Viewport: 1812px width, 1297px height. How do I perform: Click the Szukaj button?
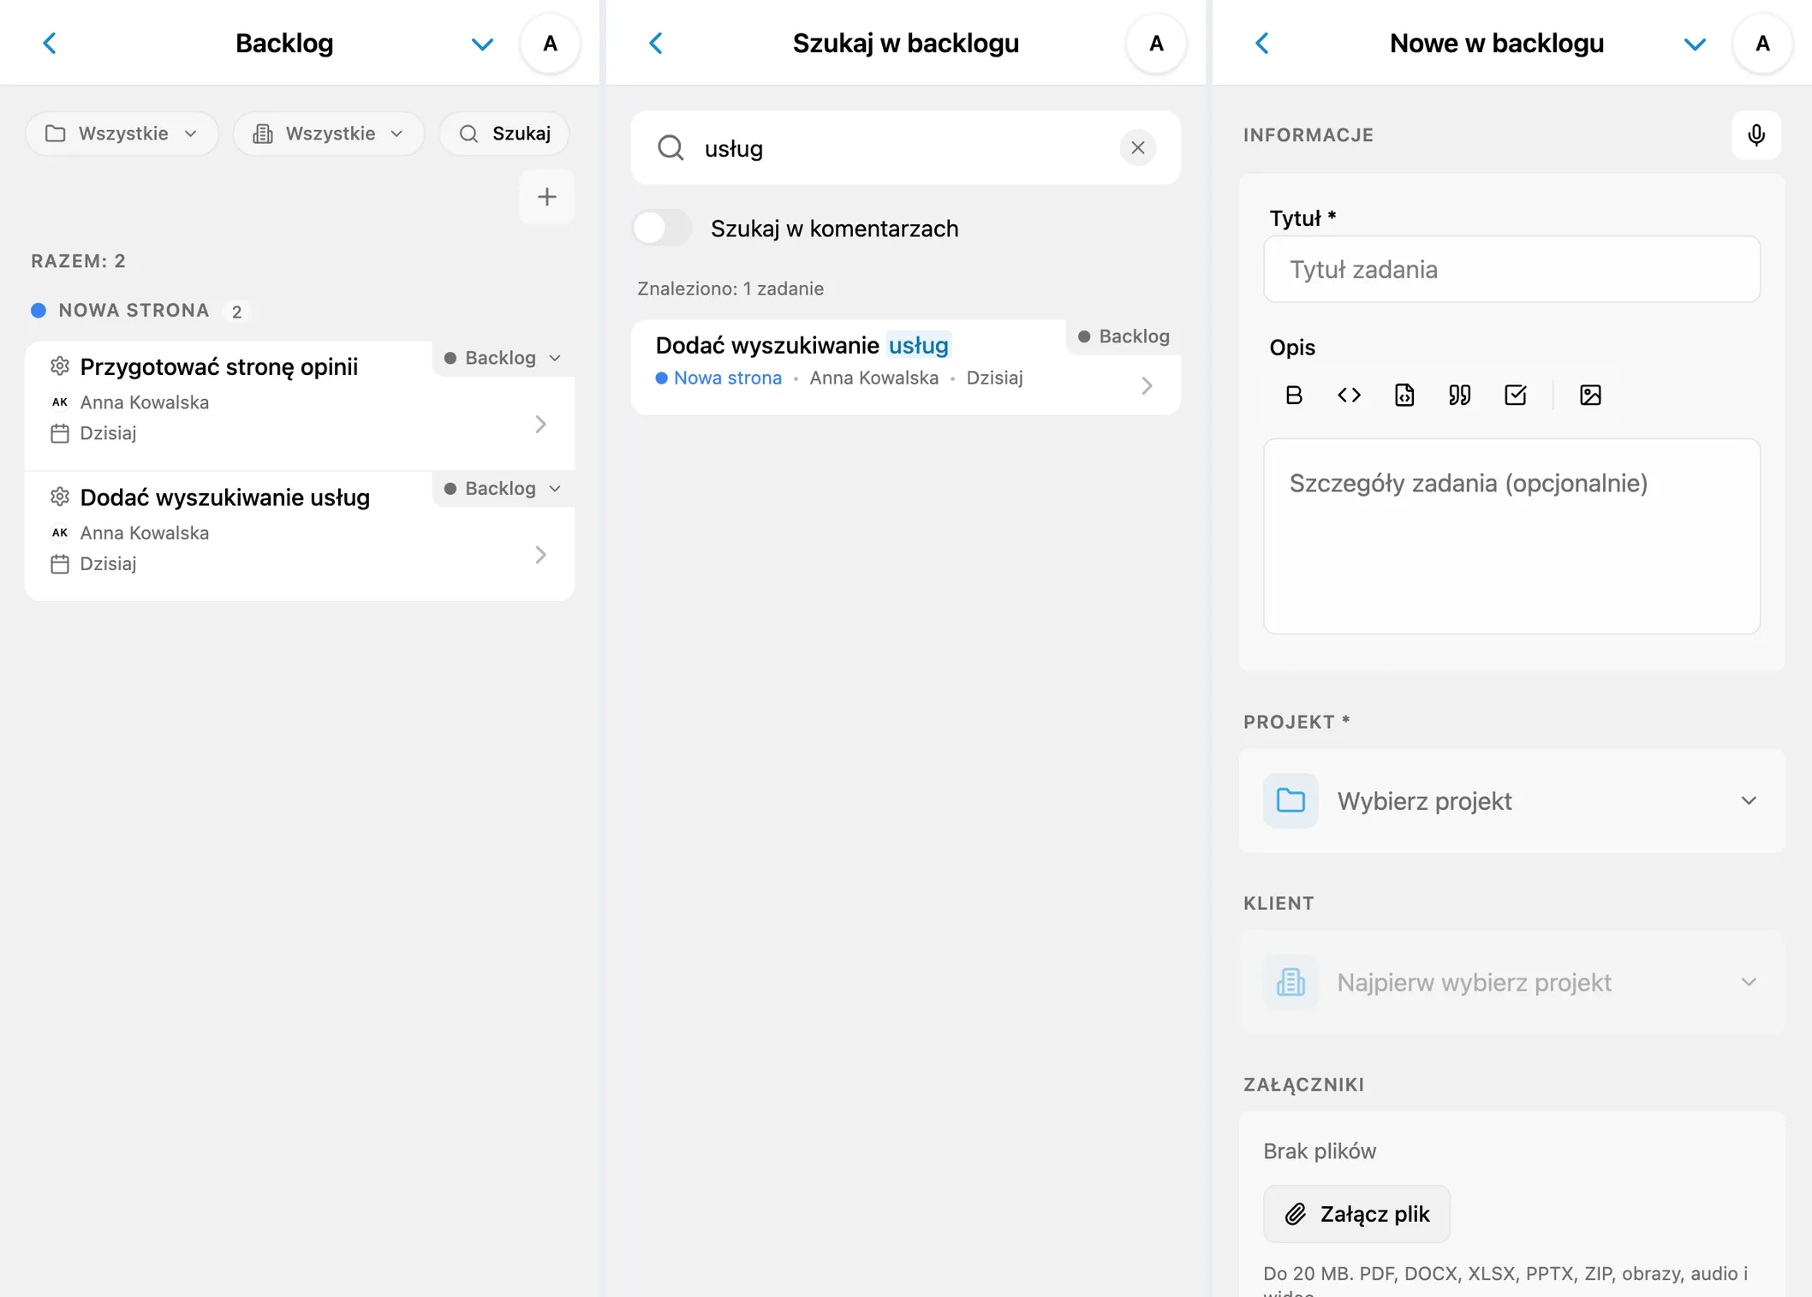click(x=504, y=134)
